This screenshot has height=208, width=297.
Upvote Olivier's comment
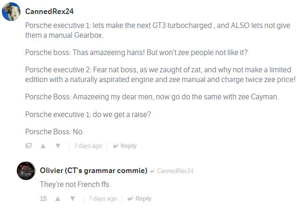coord(58,199)
